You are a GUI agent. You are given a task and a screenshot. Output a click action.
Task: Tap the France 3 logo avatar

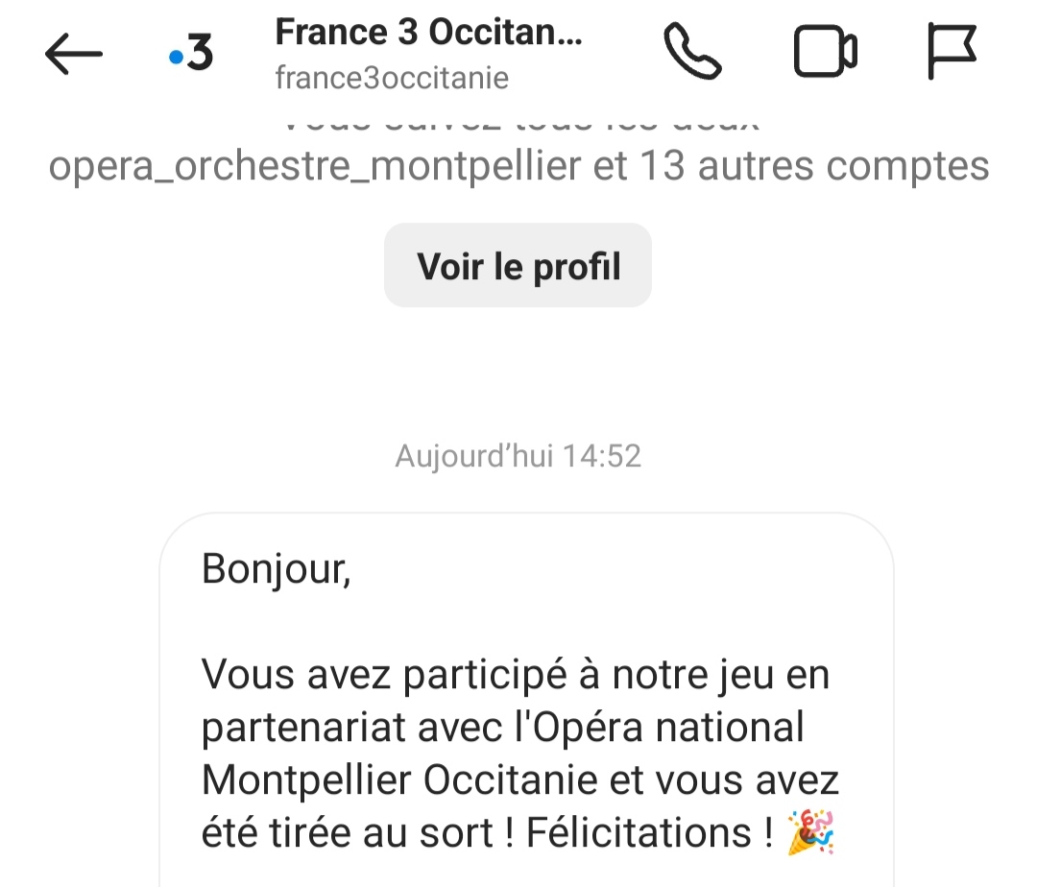coord(191,53)
